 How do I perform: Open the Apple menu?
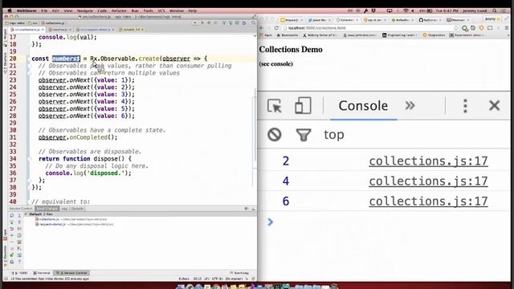10,10
